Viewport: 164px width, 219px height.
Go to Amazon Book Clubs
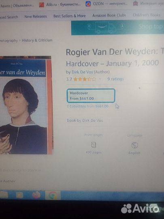coord(109,15)
